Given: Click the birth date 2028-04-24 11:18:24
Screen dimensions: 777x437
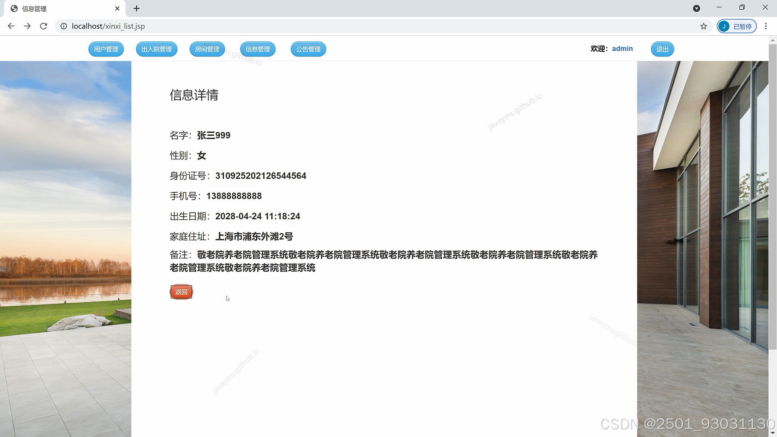Looking at the screenshot, I should (x=258, y=216).
